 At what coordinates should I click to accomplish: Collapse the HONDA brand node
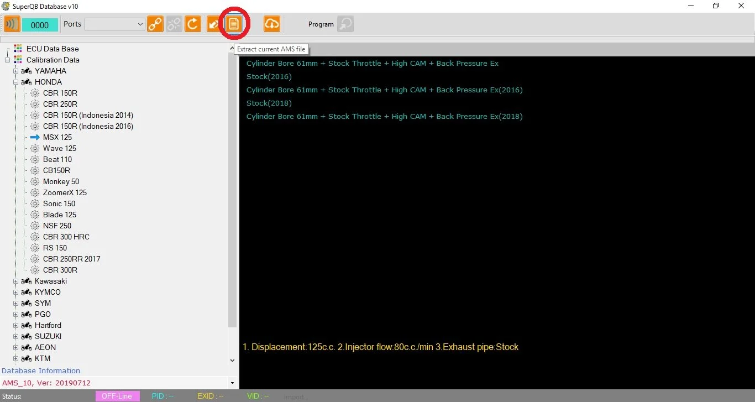(16, 82)
